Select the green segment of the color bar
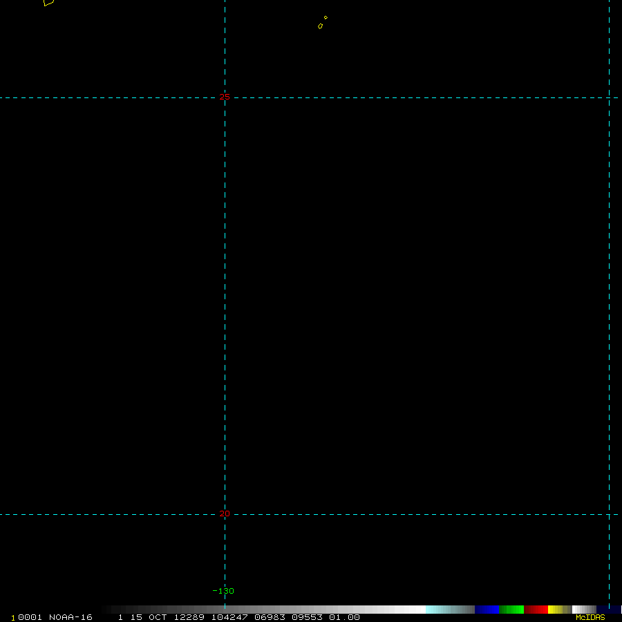622x622 pixels. tap(511, 610)
